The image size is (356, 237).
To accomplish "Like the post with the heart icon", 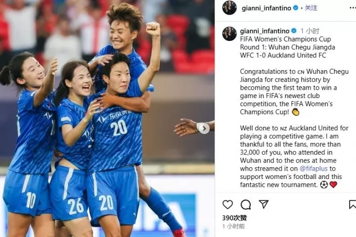I will [x=227, y=204].
